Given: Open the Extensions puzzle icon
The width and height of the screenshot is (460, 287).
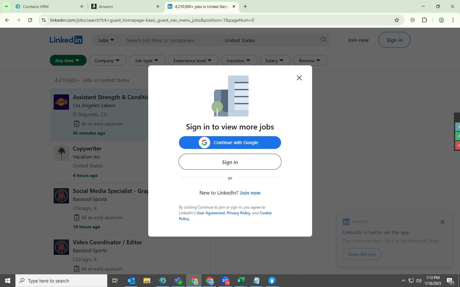Looking at the screenshot, I should 425,20.
